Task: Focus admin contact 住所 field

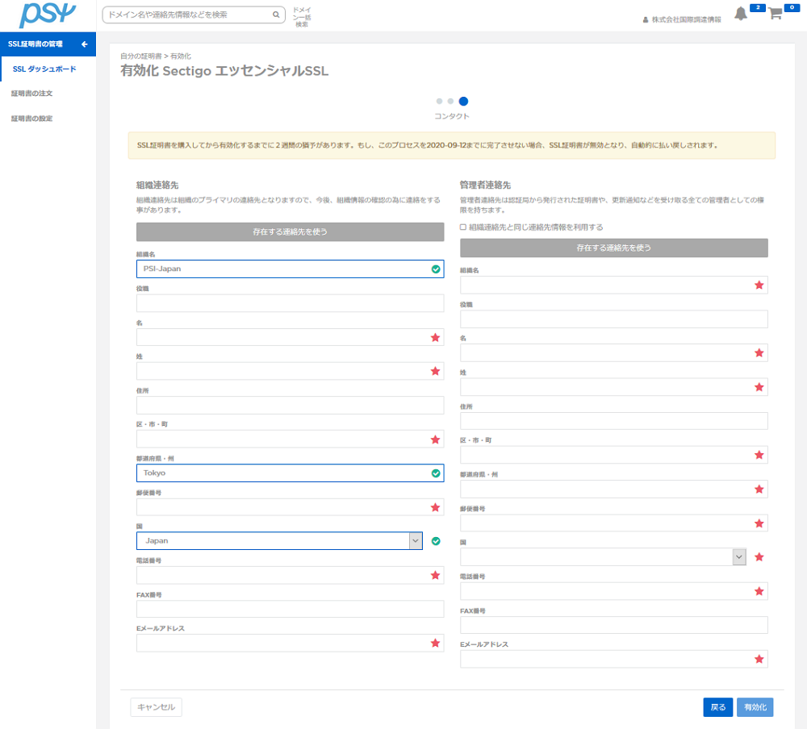Action: [613, 421]
